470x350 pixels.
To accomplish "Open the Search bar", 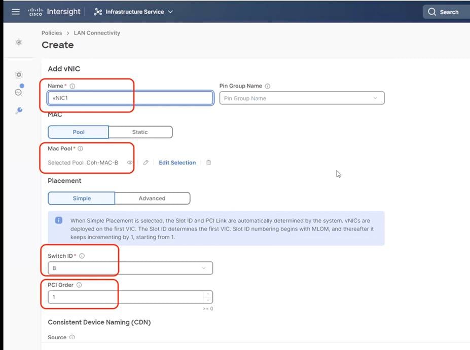I will click(x=445, y=11).
